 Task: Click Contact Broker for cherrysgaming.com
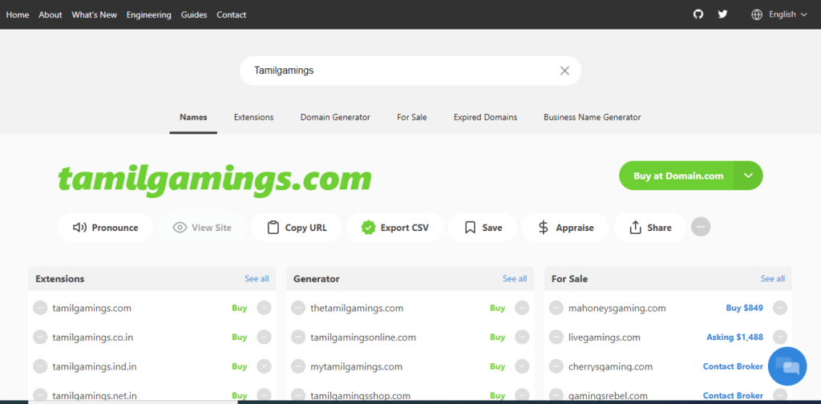tap(733, 366)
